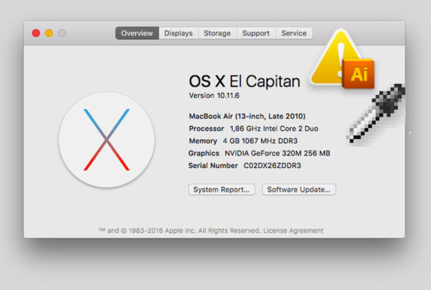
Task: Click the 'Version 10.11.6' text
Action: pos(214,96)
